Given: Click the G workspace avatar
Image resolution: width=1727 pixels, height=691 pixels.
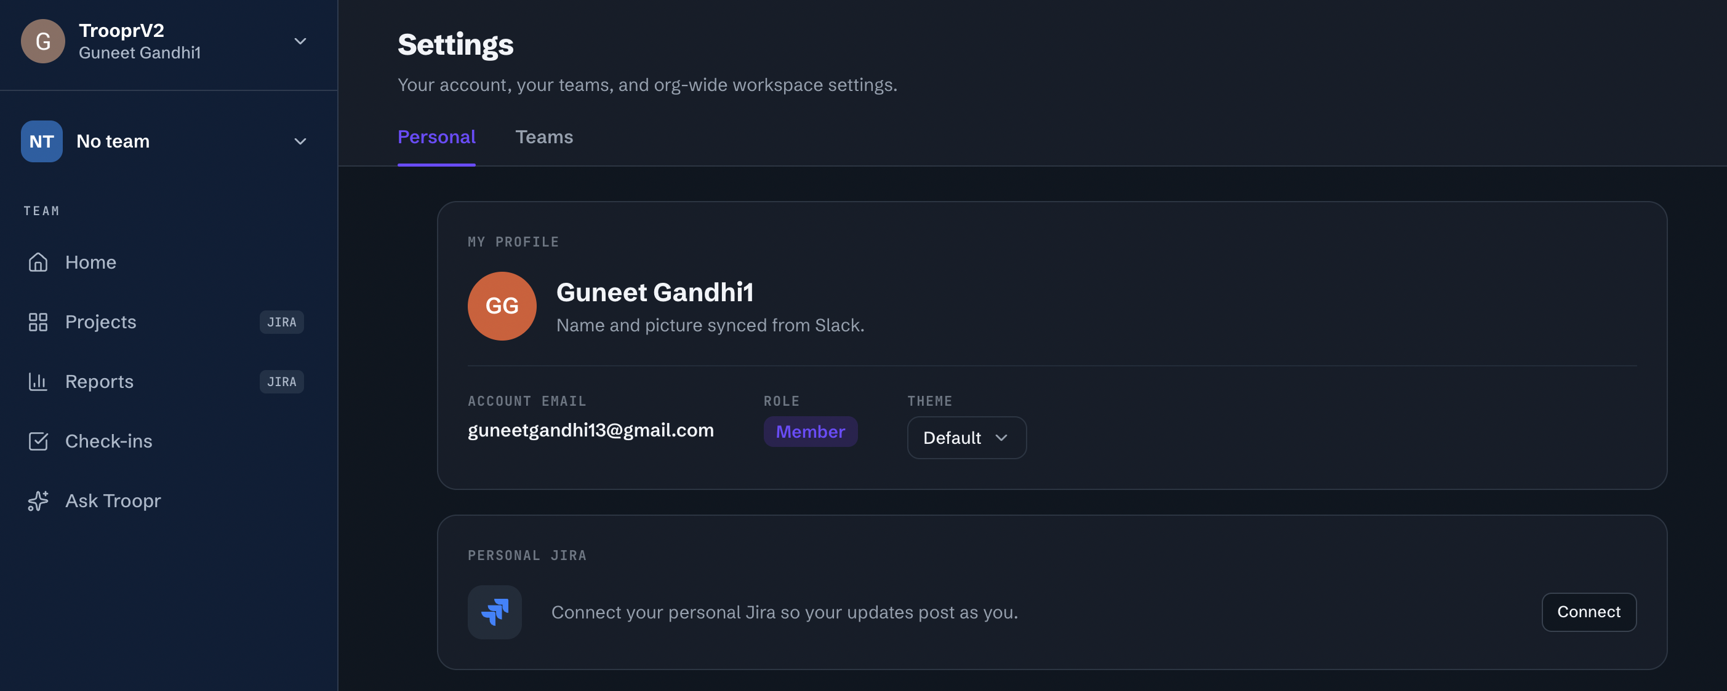Looking at the screenshot, I should point(43,42).
